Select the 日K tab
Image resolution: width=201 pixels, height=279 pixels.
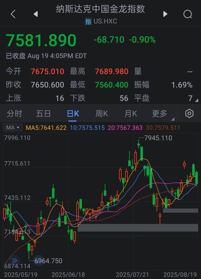click(x=73, y=114)
